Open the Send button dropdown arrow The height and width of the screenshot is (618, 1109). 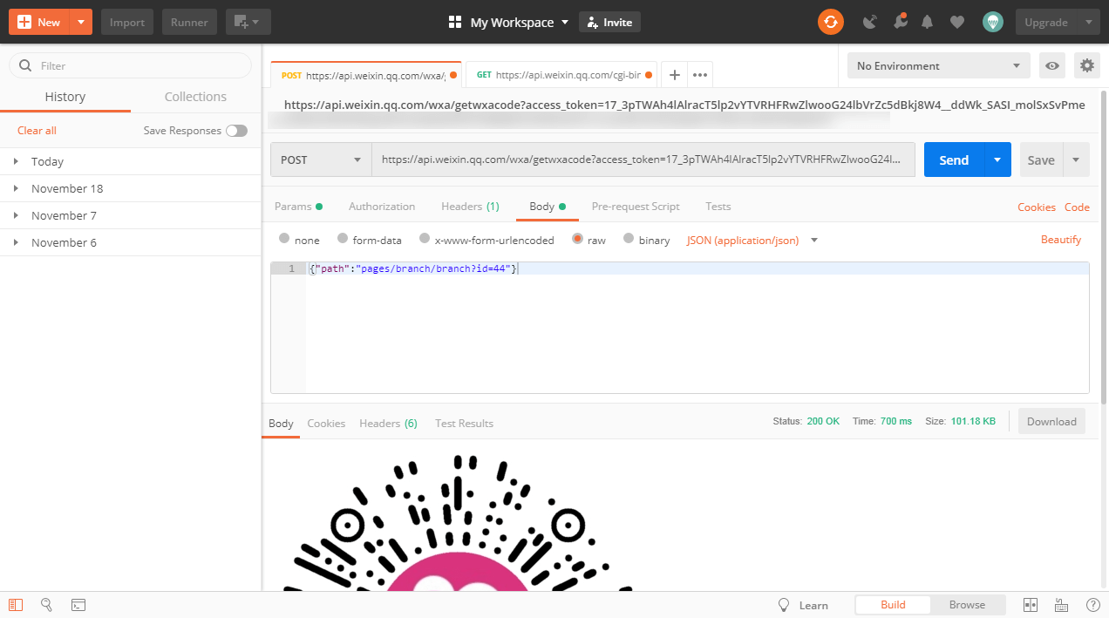[997, 160]
